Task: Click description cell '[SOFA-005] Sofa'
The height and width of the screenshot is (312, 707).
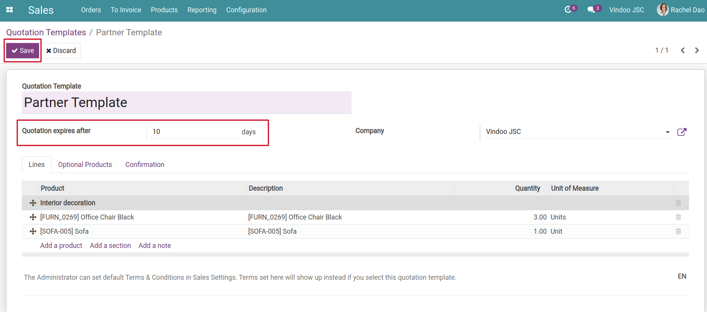Action: (350, 231)
